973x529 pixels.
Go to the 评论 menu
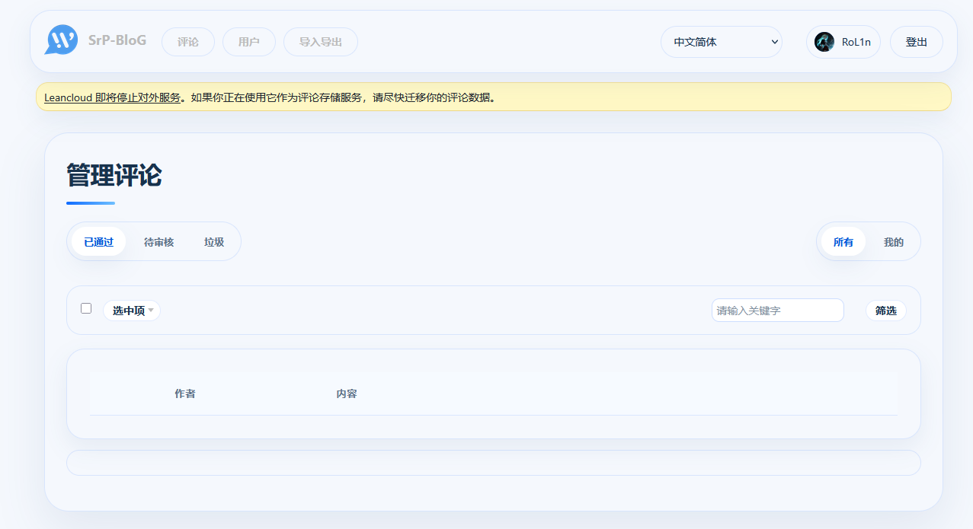[188, 42]
